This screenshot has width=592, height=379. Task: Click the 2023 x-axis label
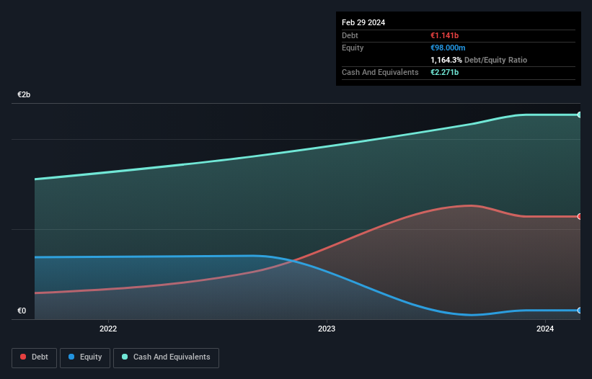click(x=327, y=329)
